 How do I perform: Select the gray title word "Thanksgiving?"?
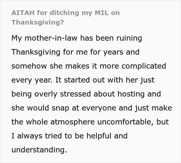coord(38,22)
